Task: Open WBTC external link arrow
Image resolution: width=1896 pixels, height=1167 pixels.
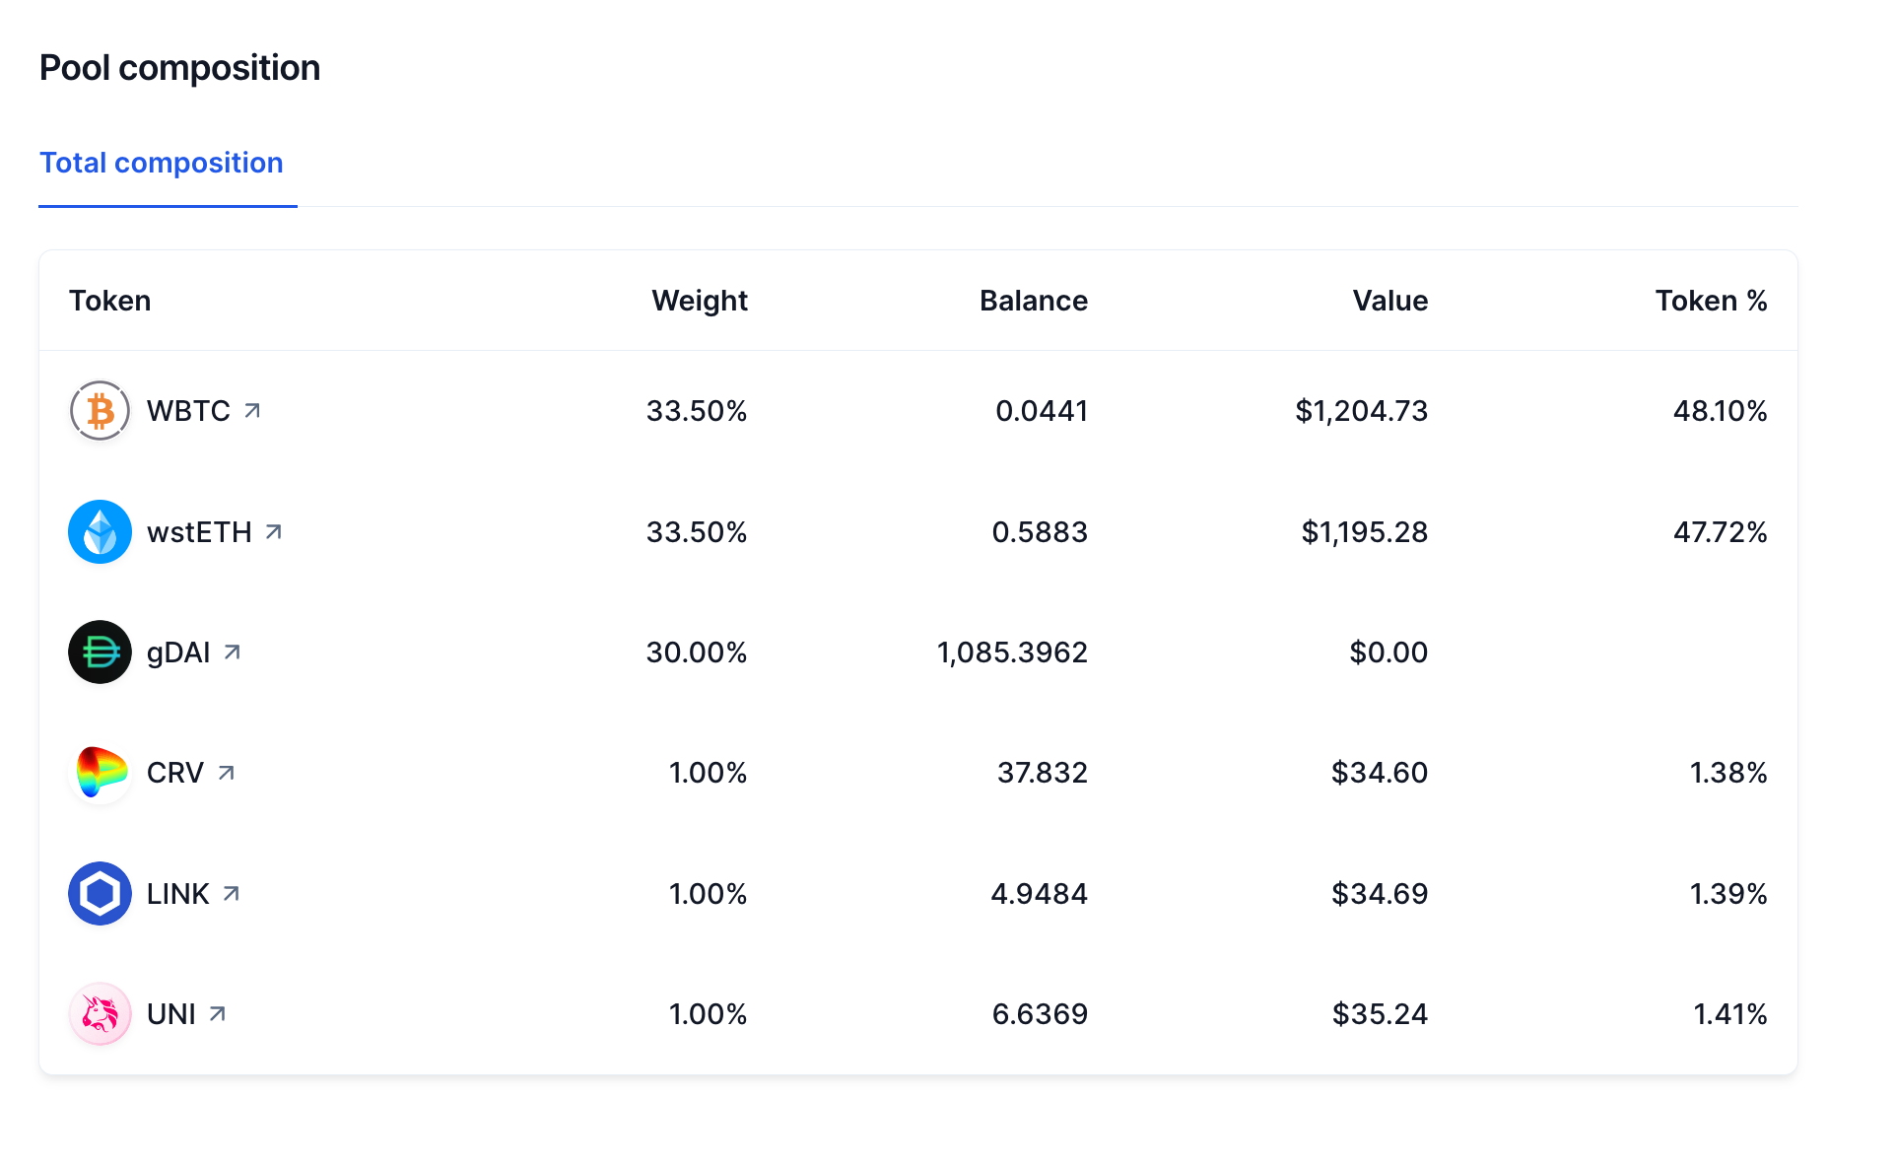Action: [x=252, y=410]
